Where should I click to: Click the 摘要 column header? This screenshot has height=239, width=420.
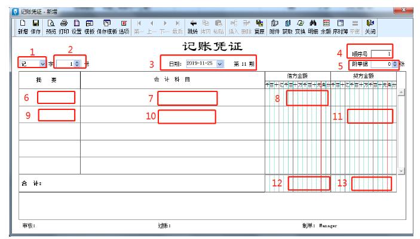50,80
